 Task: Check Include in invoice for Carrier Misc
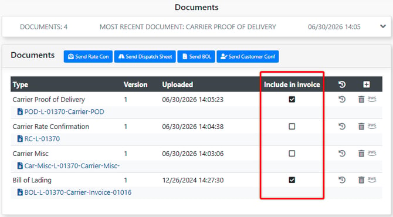pyautogui.click(x=292, y=153)
